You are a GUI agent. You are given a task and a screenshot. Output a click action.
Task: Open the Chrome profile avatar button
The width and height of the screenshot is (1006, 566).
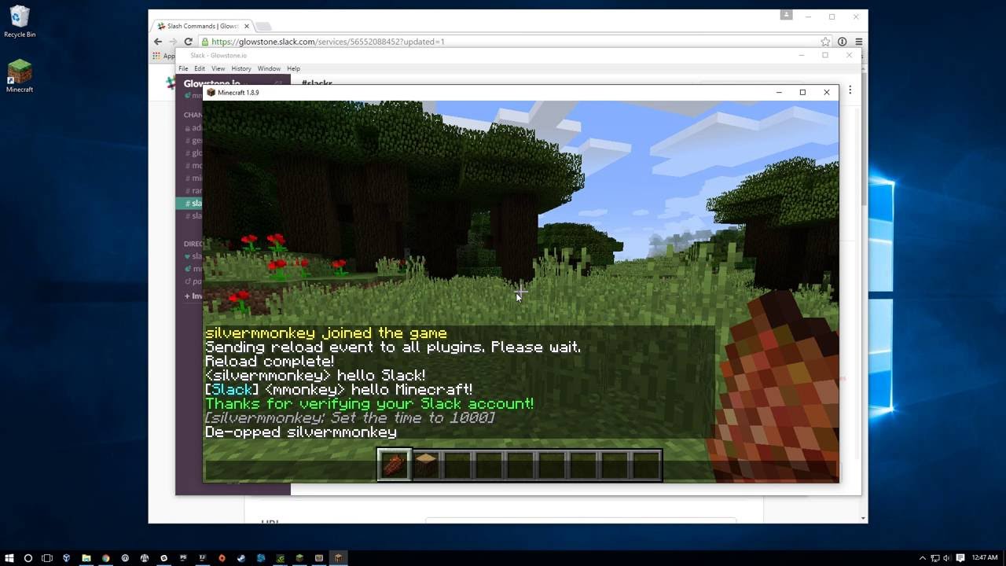pyautogui.click(x=786, y=15)
